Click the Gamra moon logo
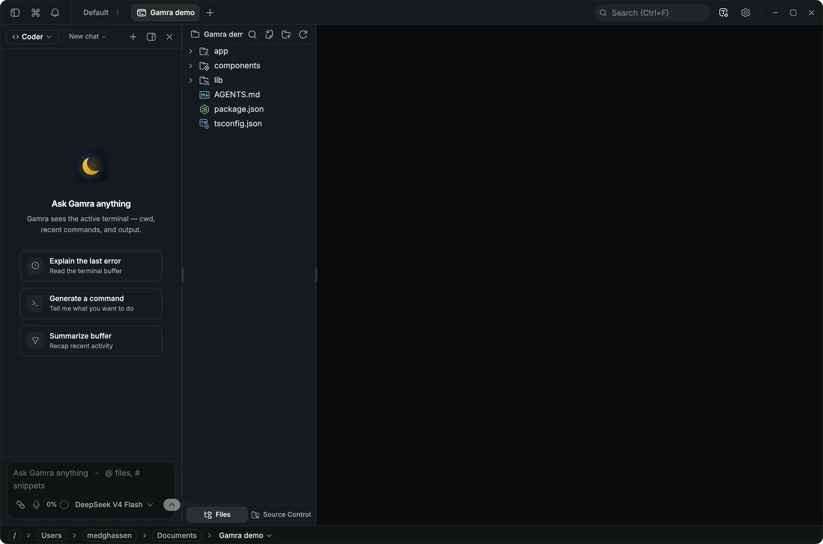This screenshot has width=823, height=544. pyautogui.click(x=91, y=165)
